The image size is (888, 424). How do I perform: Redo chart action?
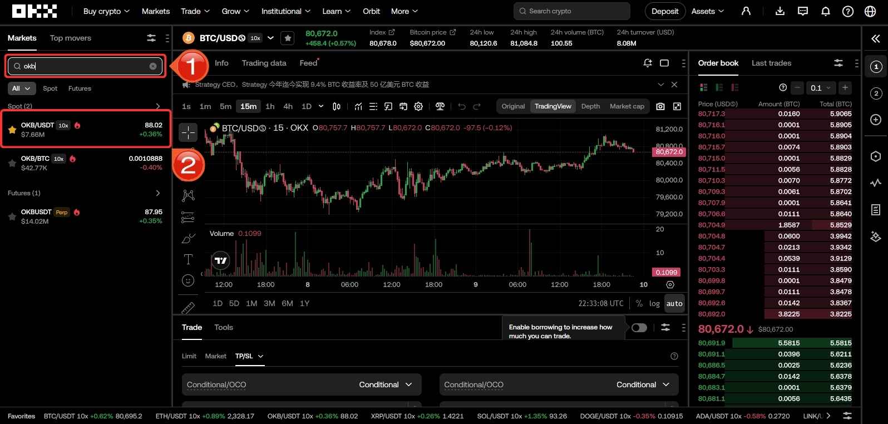click(x=477, y=106)
